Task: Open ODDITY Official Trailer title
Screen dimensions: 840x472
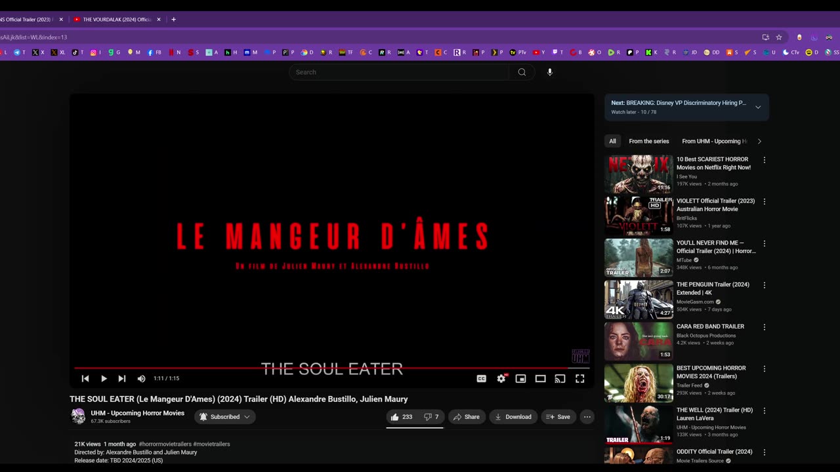Action: pyautogui.click(x=714, y=452)
